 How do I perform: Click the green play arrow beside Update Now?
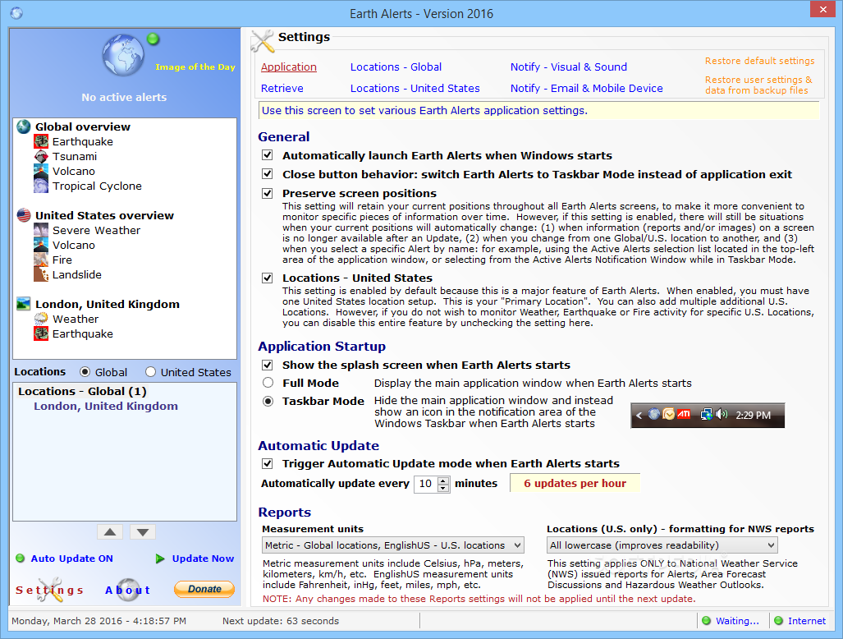(160, 559)
